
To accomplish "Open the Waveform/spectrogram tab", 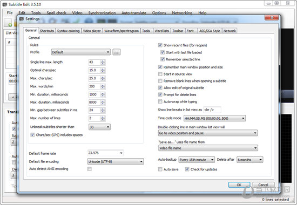I will point(122,31).
